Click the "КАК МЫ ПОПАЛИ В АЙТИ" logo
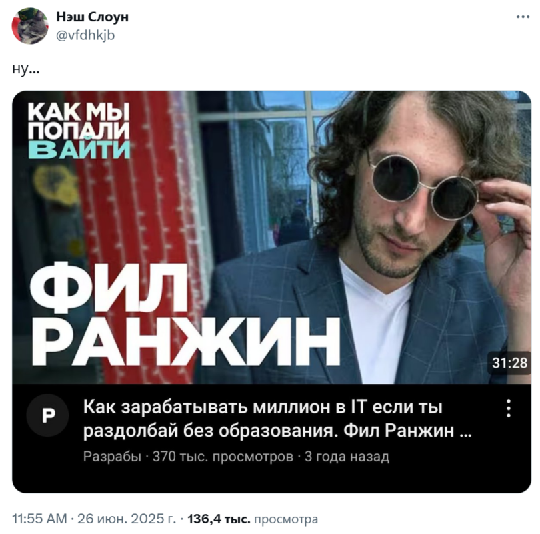The image size is (540, 534). (x=79, y=131)
